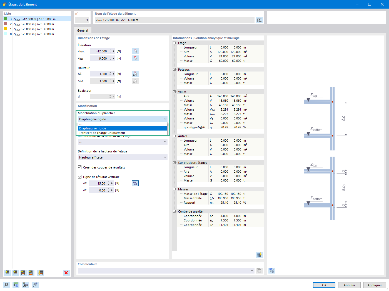Click rose color swatch of story 2
Viewport: 389px width, 291px height.
[x=5, y=24]
